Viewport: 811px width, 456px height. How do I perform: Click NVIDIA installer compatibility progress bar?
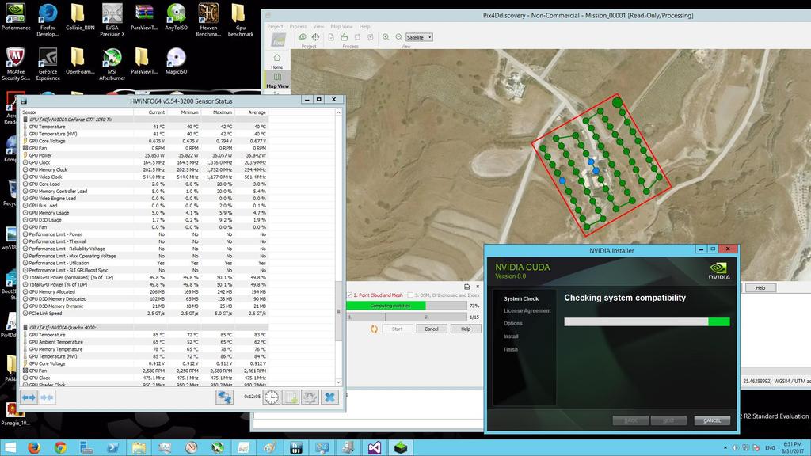[646, 321]
